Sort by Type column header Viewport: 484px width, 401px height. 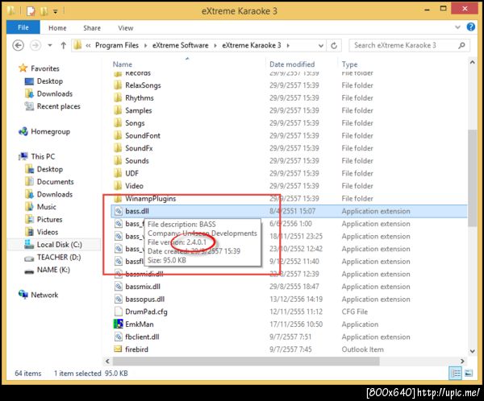[x=350, y=64]
